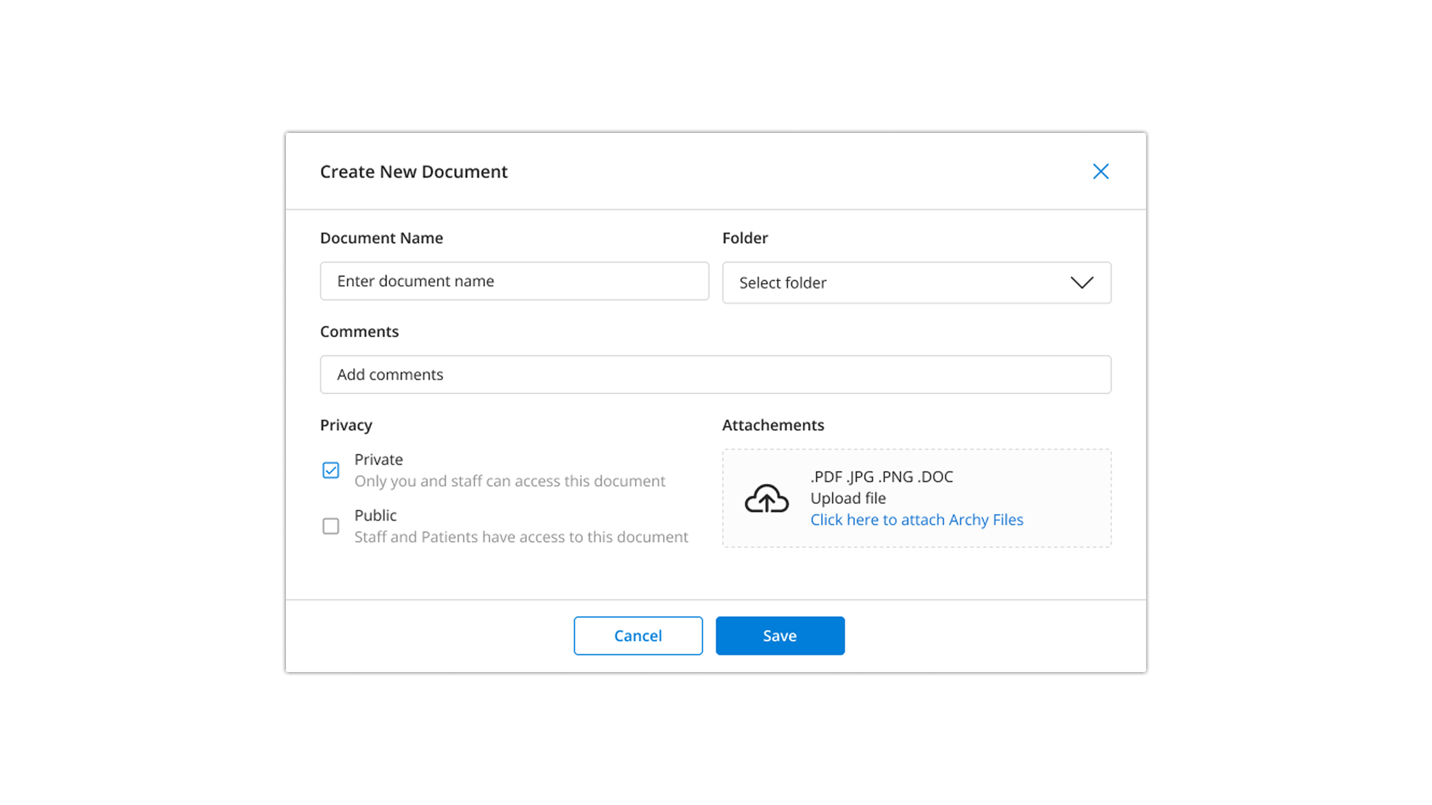
Task: Click 'Staff and Patients have access' description
Action: click(x=521, y=537)
